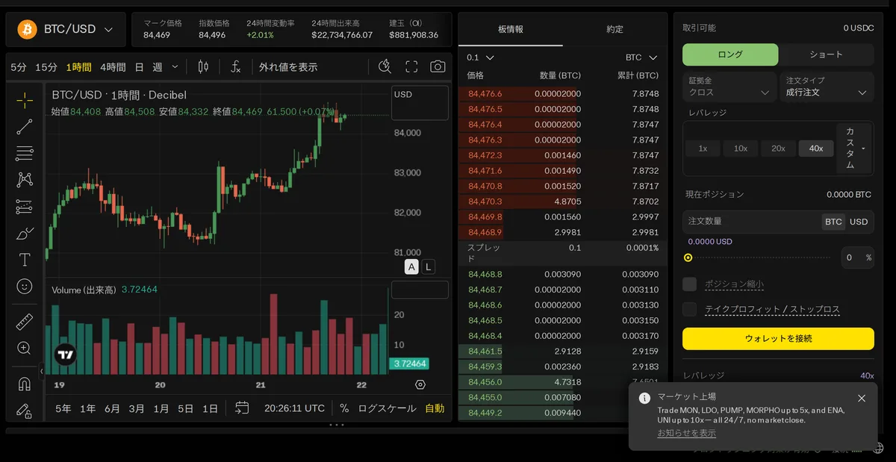The image size is (896, 462).
Task: Toggle the magnet mode tool
Action: point(25,384)
